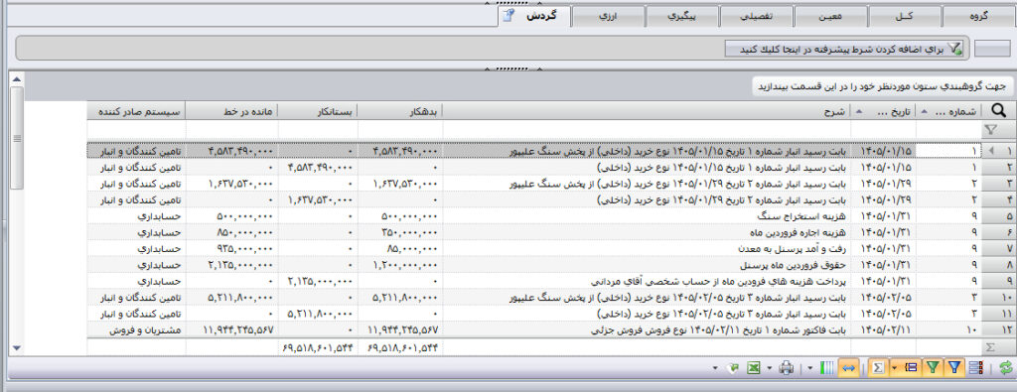The image size is (1017, 392).
Task: Toggle the green funnel filter button
Action: tap(933, 368)
